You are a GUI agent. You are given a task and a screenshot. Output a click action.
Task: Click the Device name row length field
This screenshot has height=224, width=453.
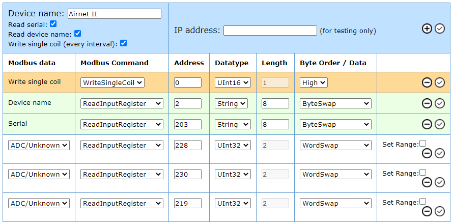point(275,103)
